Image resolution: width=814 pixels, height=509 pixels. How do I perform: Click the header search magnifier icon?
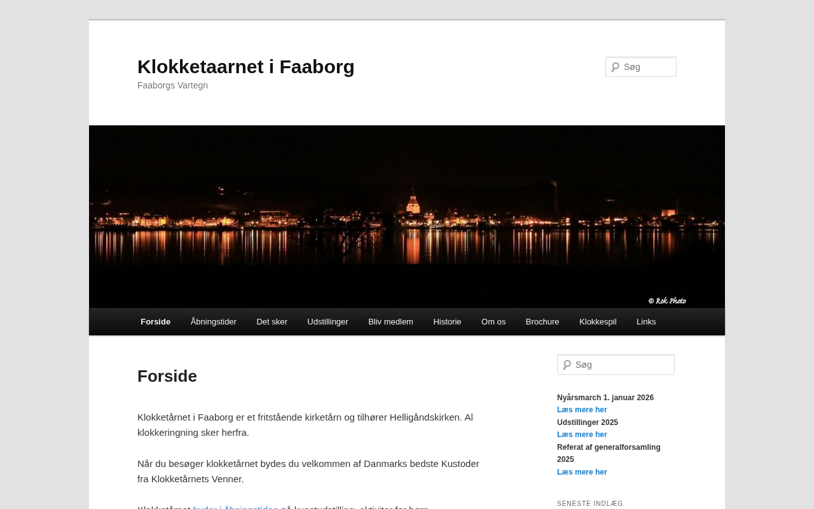tap(615, 67)
